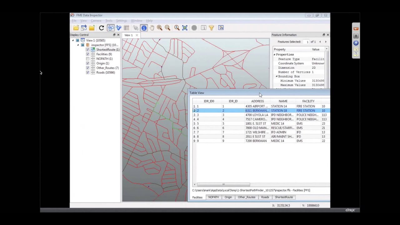Click the zoom to extents icon

185,28
